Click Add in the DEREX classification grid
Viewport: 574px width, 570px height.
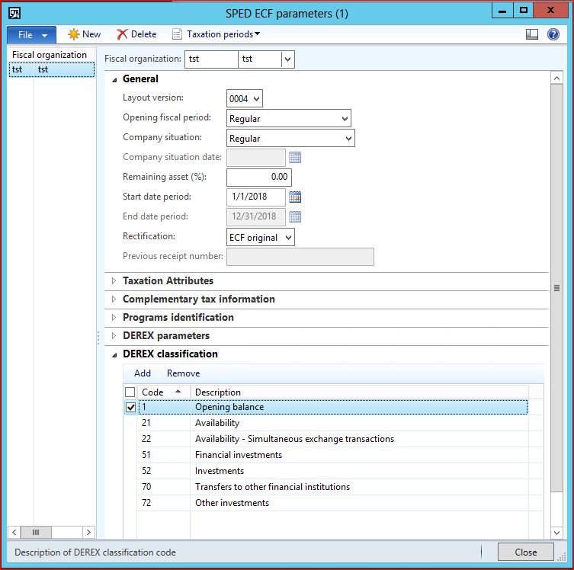pos(143,373)
